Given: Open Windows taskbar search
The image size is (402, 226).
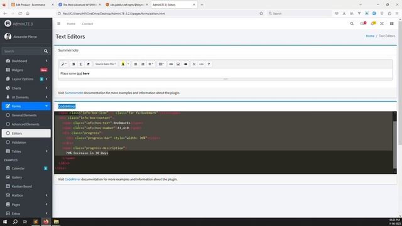Looking at the screenshot, I should 15,222.
